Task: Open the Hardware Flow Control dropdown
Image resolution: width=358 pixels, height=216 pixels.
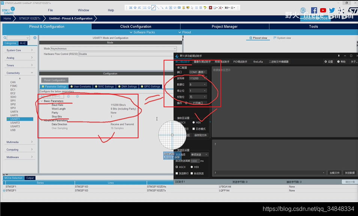Action: pyautogui.click(x=126, y=54)
